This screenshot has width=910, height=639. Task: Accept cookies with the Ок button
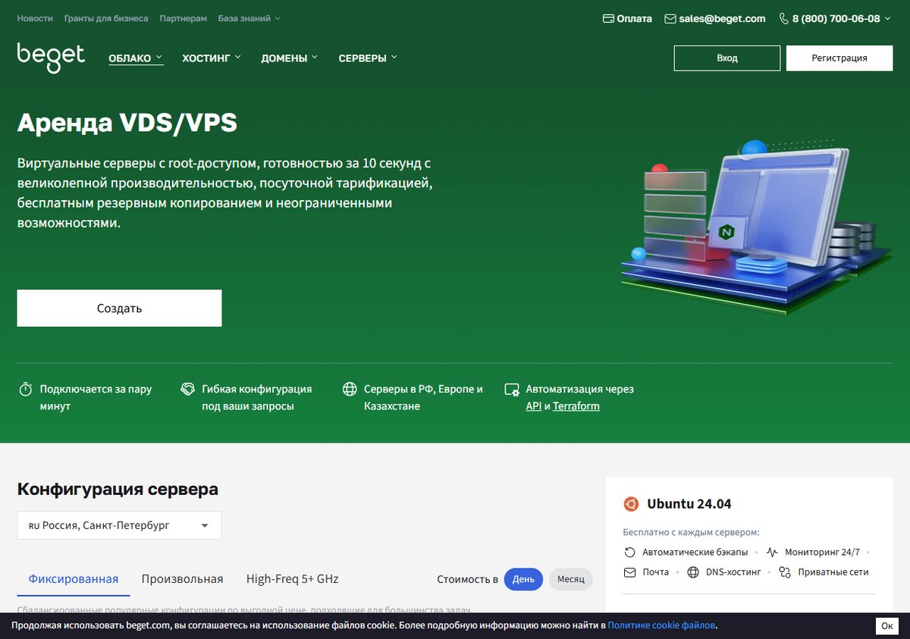[887, 626]
